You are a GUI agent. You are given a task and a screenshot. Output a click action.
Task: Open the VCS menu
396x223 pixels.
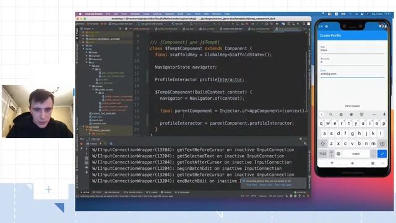point(206,14)
